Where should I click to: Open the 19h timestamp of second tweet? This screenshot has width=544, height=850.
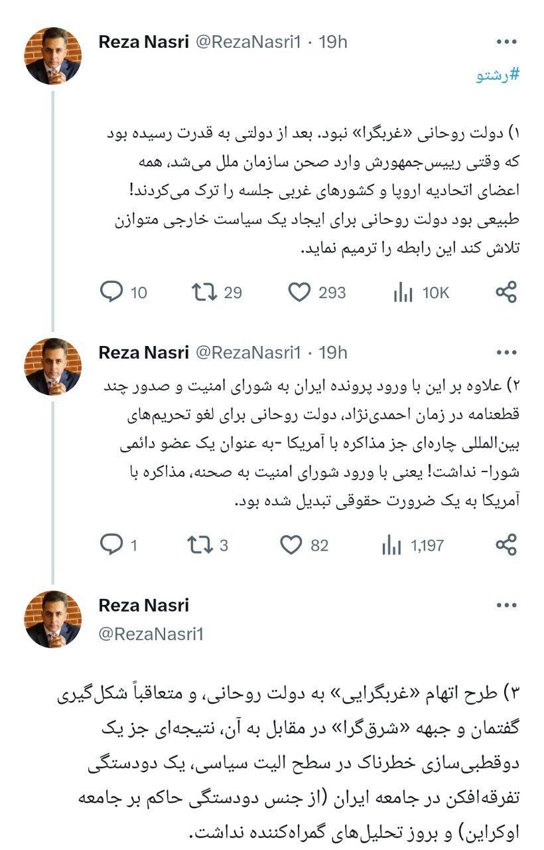tap(333, 353)
